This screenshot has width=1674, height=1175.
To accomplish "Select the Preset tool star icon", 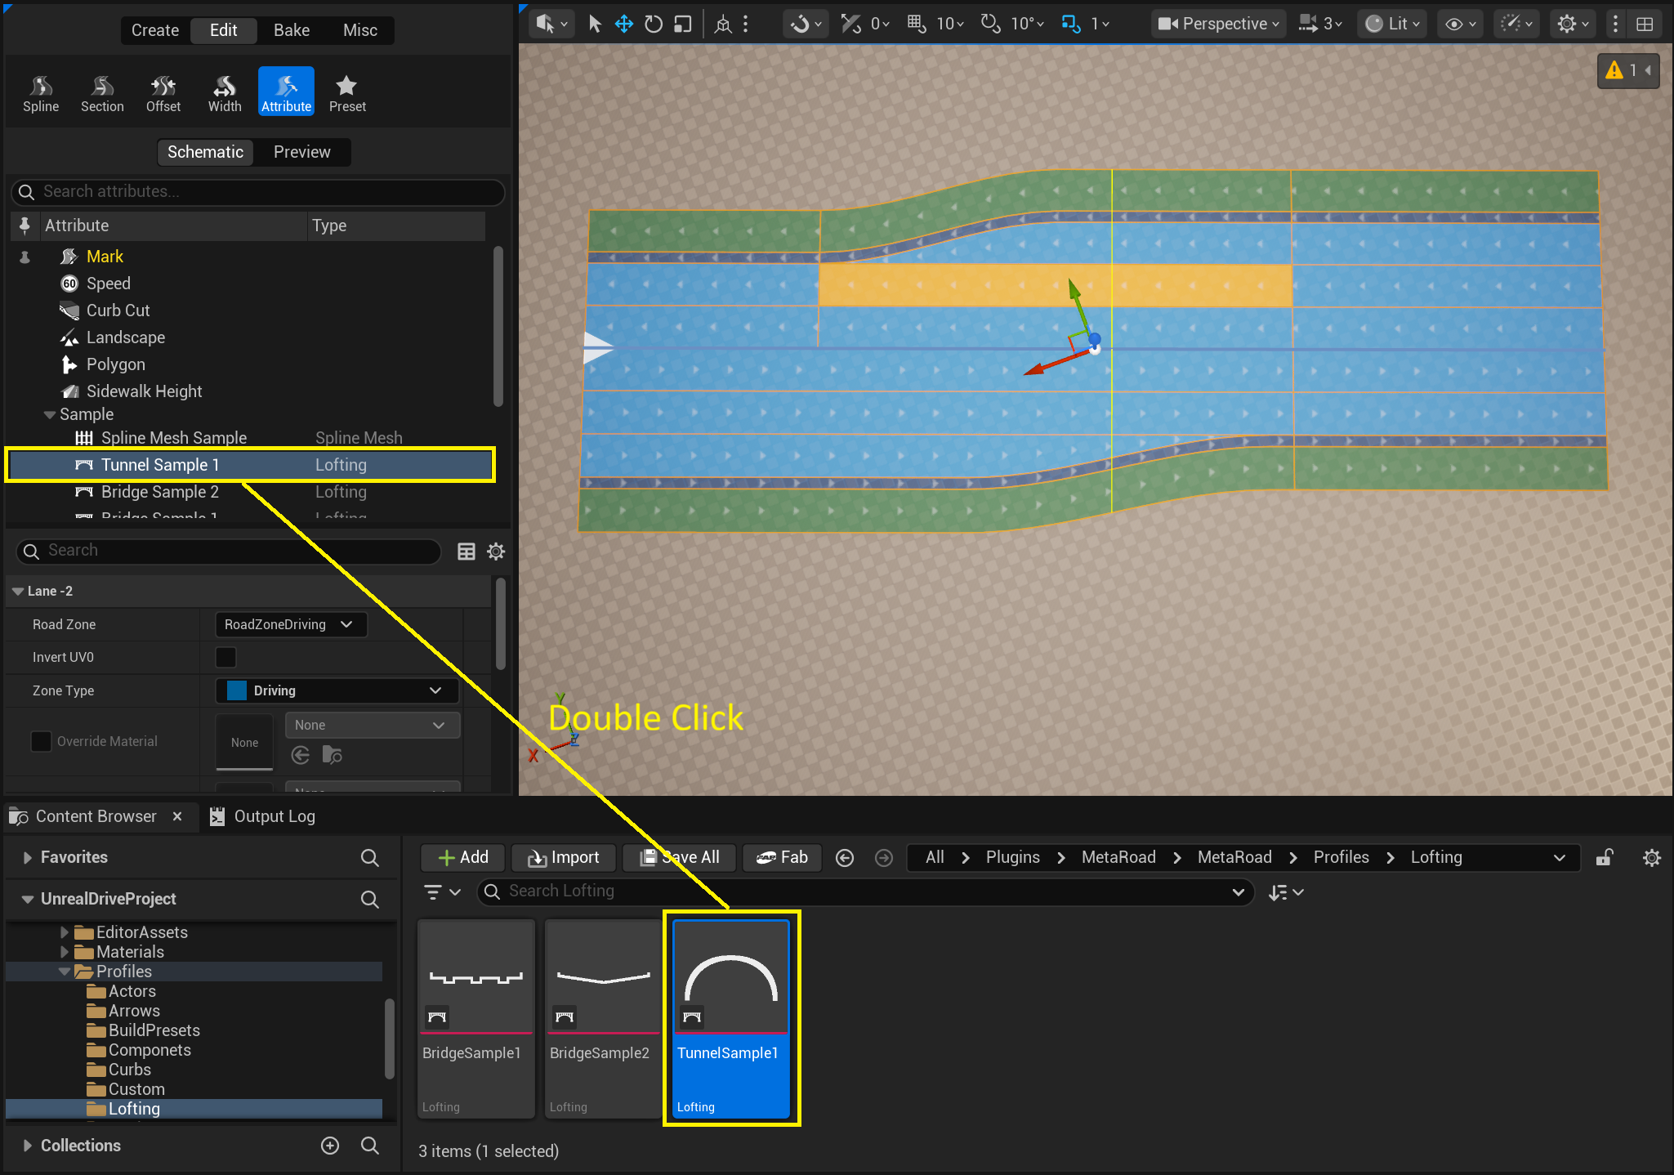I will [346, 85].
